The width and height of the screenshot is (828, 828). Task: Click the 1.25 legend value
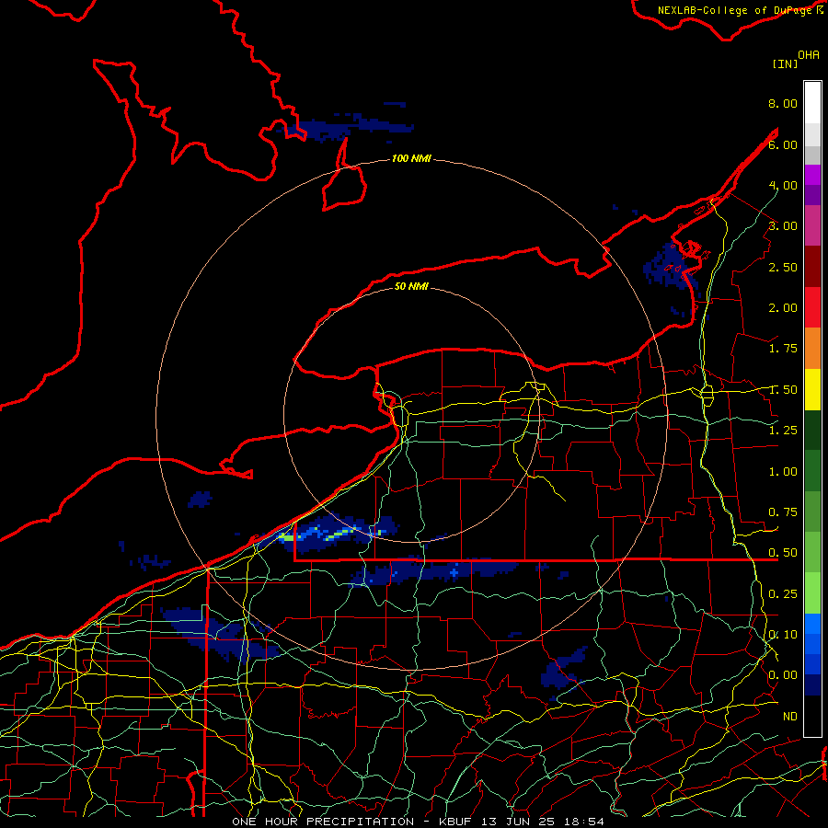coord(783,431)
